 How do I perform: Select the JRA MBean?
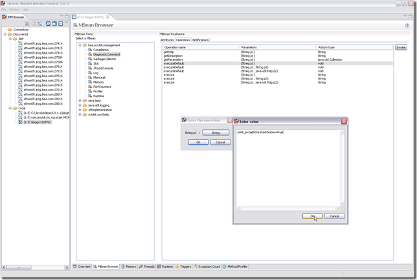[96, 63]
